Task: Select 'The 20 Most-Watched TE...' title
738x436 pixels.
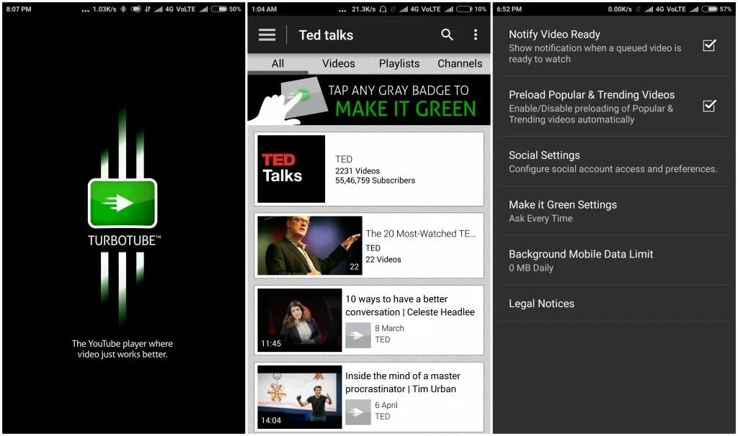Action: (420, 234)
